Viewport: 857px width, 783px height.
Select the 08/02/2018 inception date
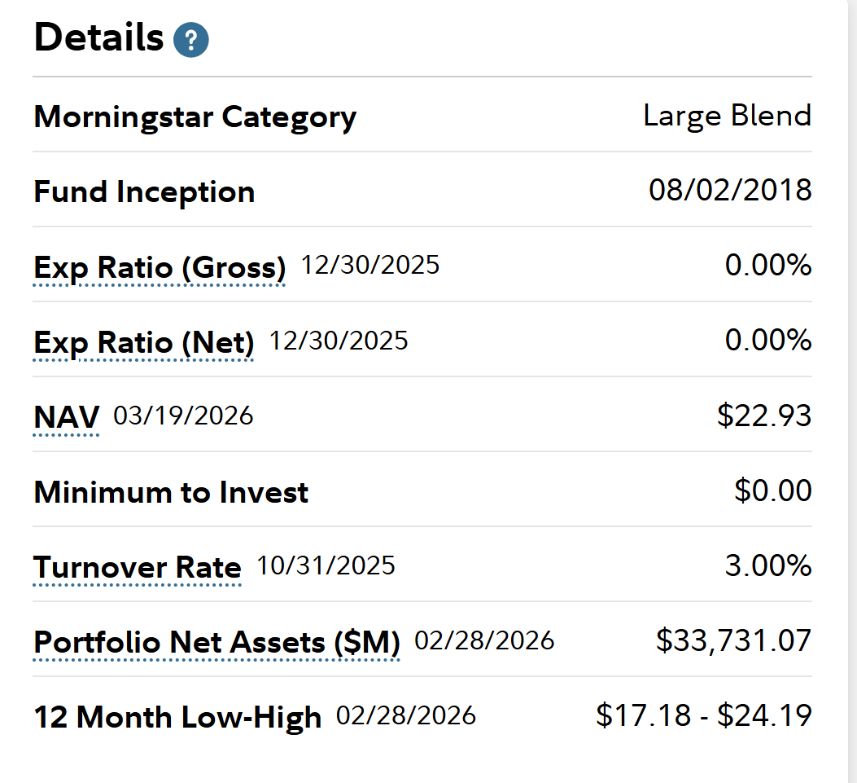(730, 191)
